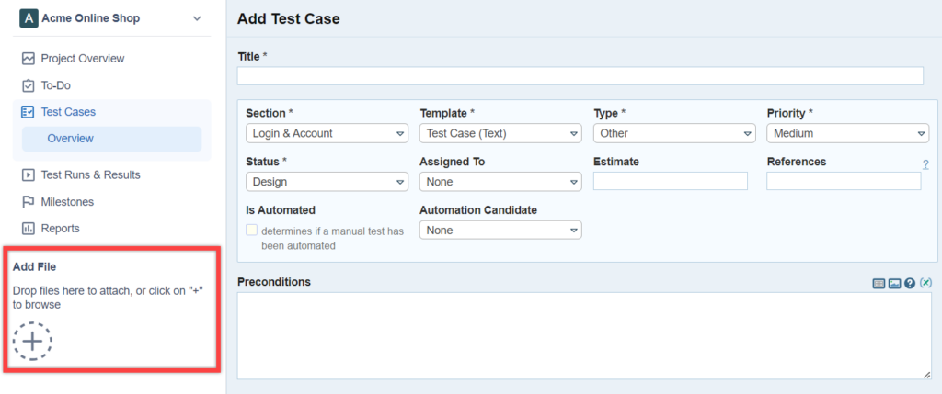The height and width of the screenshot is (394, 942).
Task: Click the insert table icon above Preconditions
Action: point(879,283)
